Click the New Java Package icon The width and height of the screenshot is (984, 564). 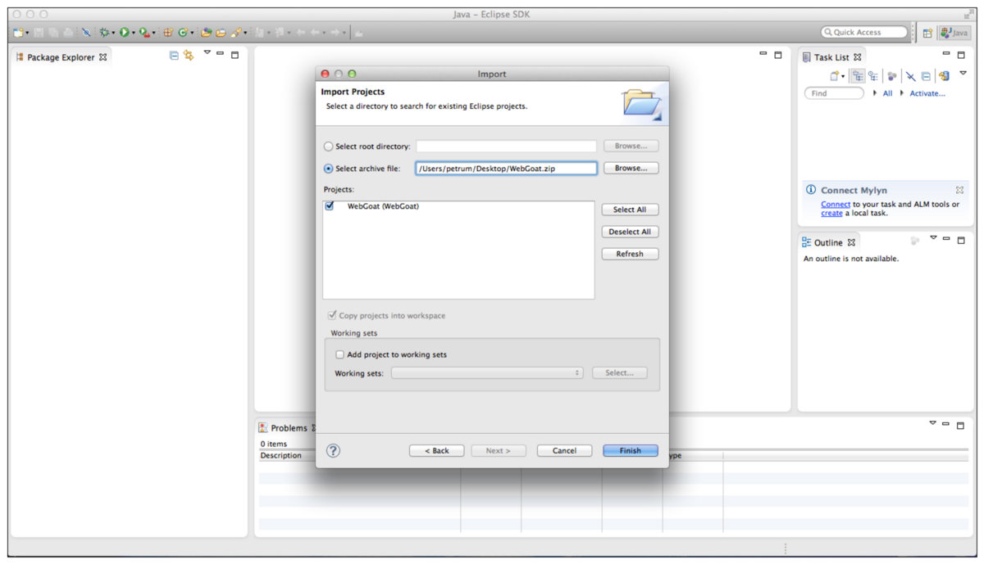coord(168,33)
